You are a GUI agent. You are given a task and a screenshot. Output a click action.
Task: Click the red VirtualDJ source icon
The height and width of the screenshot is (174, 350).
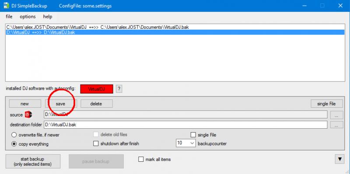pos(28,115)
